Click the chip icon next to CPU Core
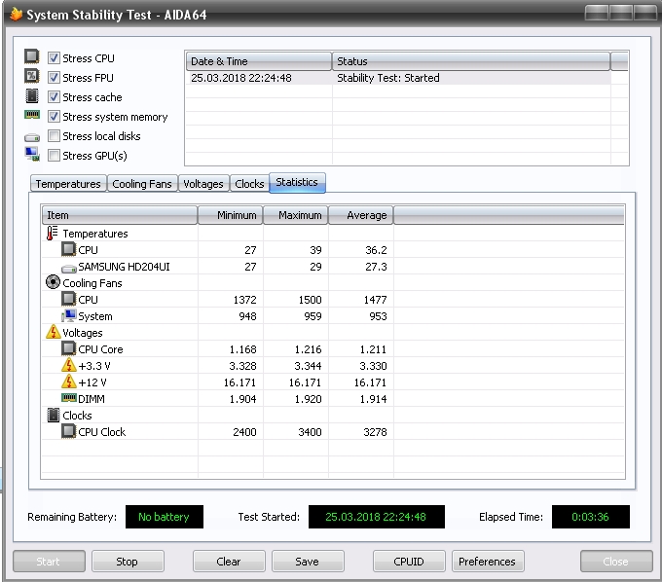 [x=68, y=348]
